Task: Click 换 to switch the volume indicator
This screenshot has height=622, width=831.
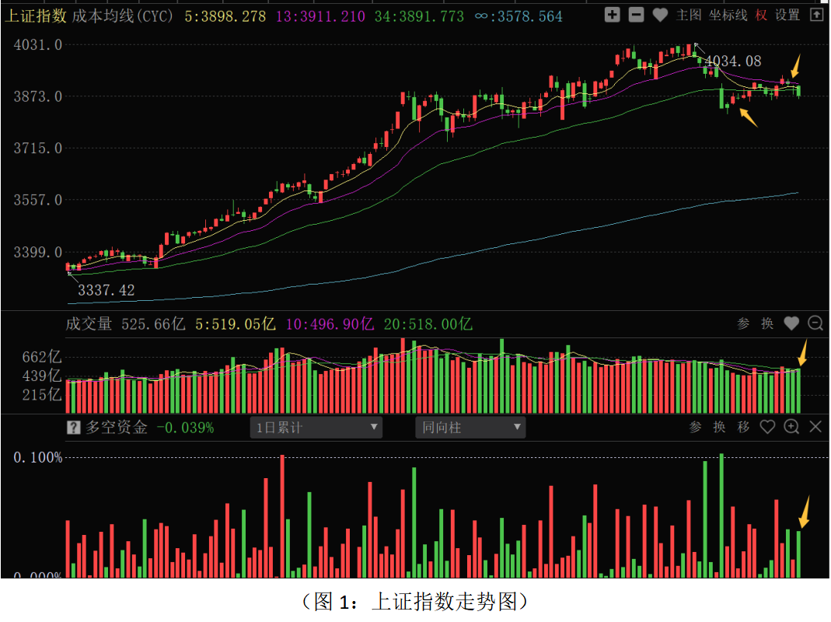Action: [x=767, y=323]
